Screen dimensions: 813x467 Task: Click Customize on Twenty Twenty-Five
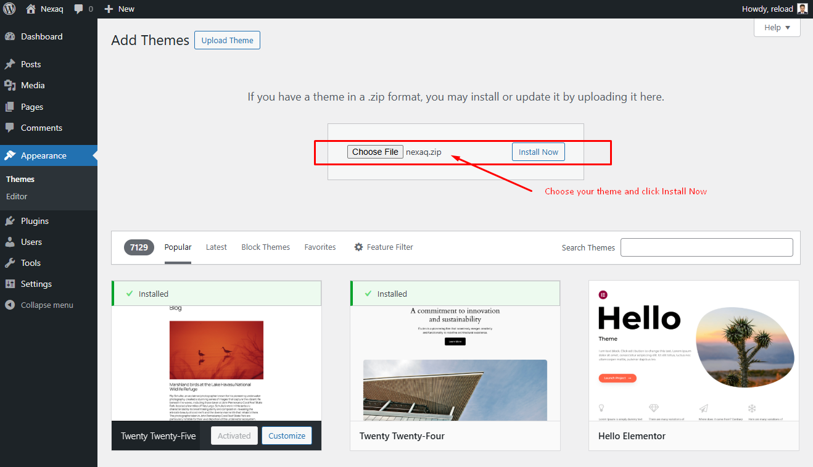pyautogui.click(x=287, y=436)
